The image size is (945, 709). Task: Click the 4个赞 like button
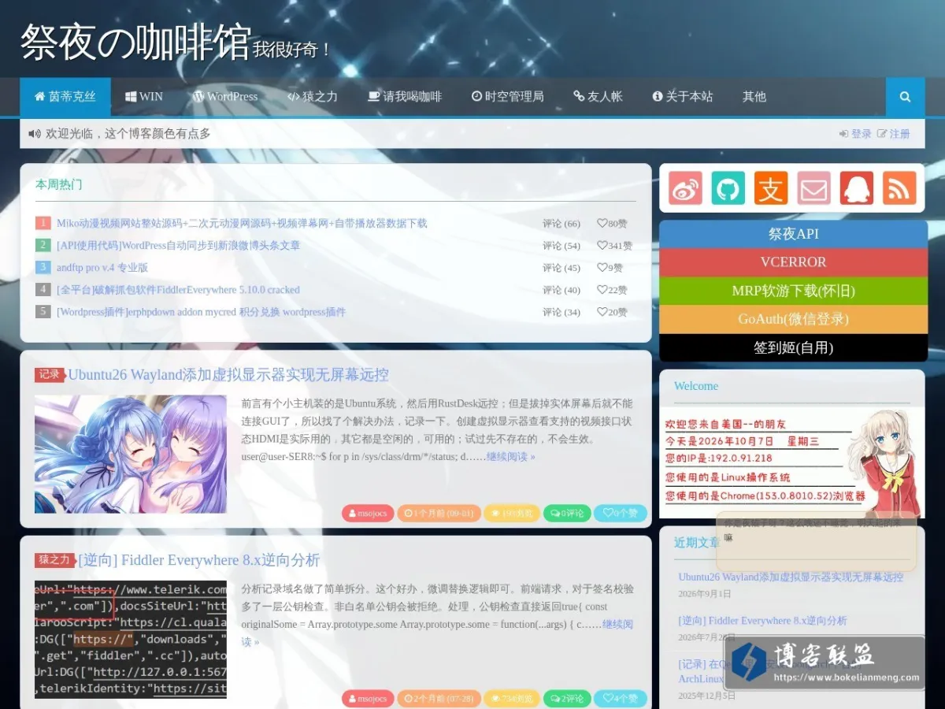pos(621,699)
